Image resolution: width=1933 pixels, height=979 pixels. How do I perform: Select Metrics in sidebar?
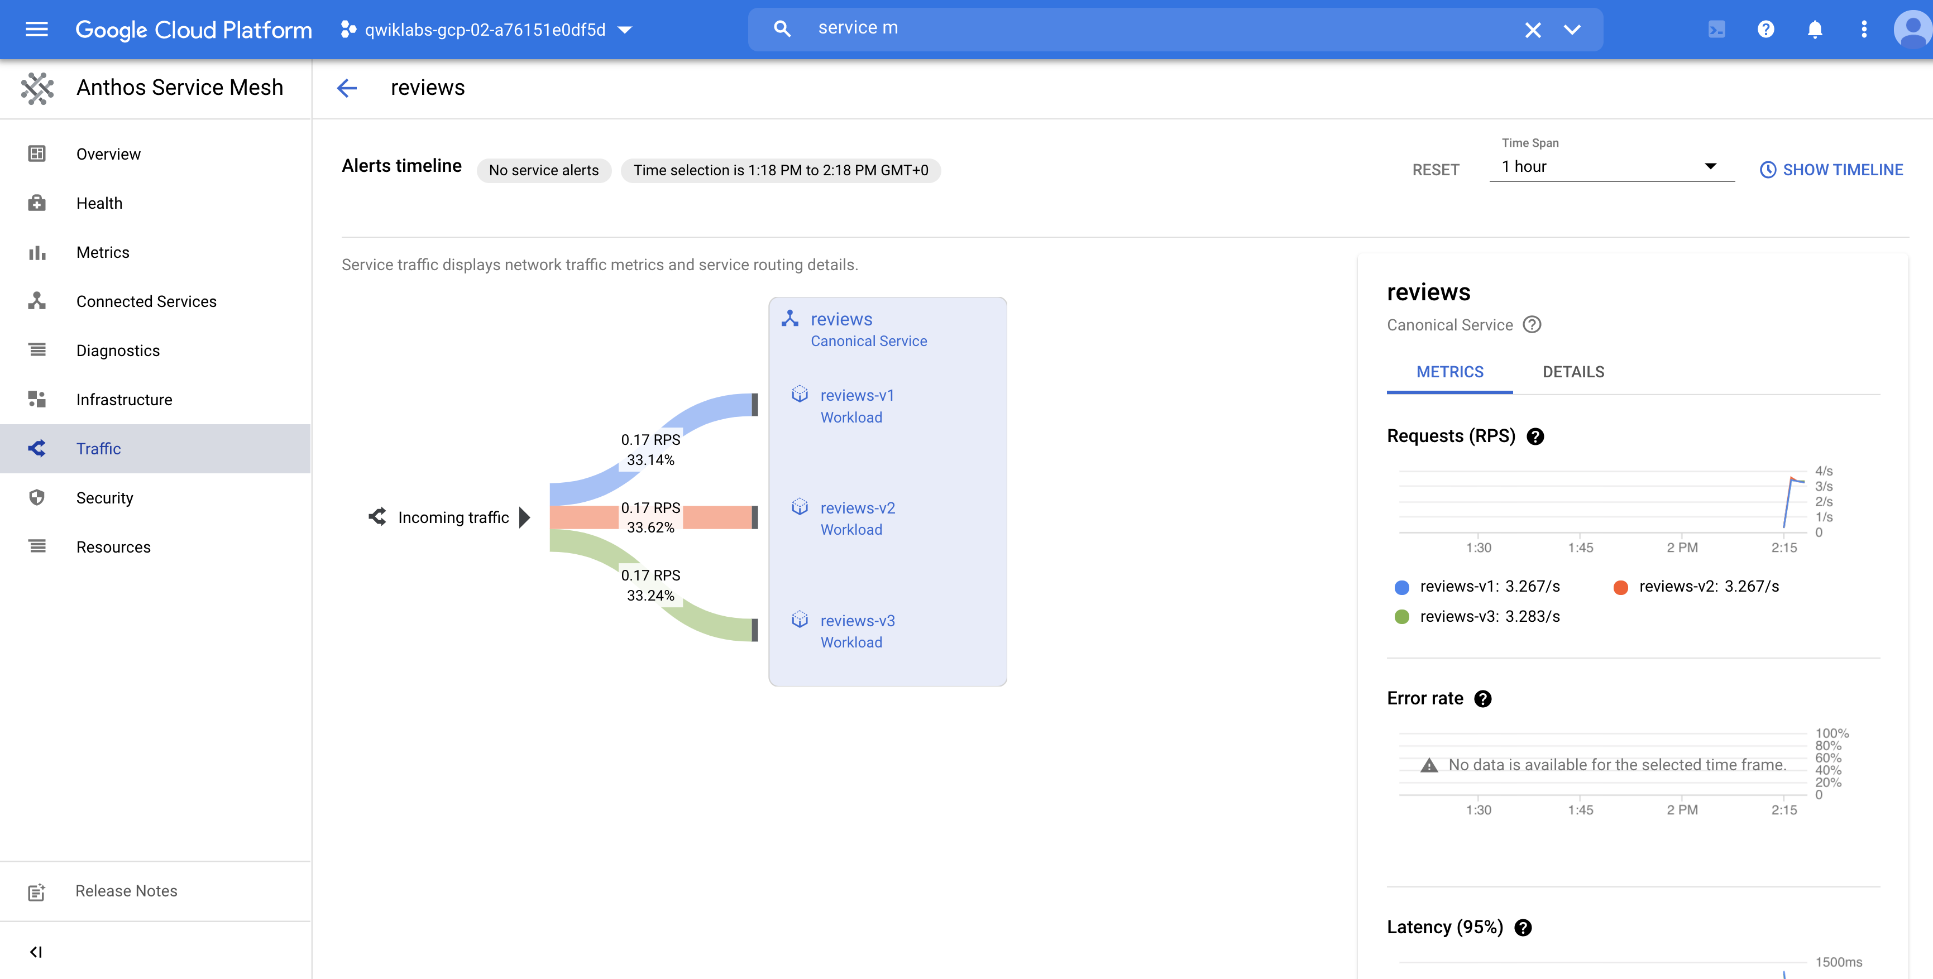[155, 252]
